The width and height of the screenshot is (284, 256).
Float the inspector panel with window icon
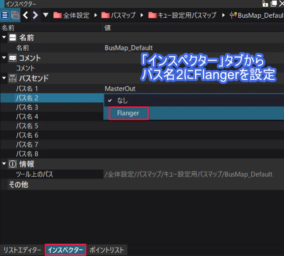tap(273, 3)
